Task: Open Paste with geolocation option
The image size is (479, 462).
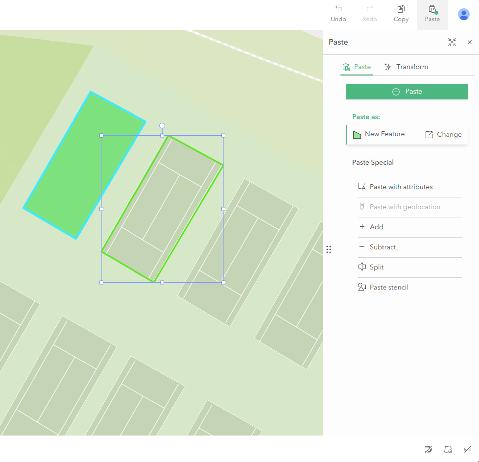Action: [362, 207]
